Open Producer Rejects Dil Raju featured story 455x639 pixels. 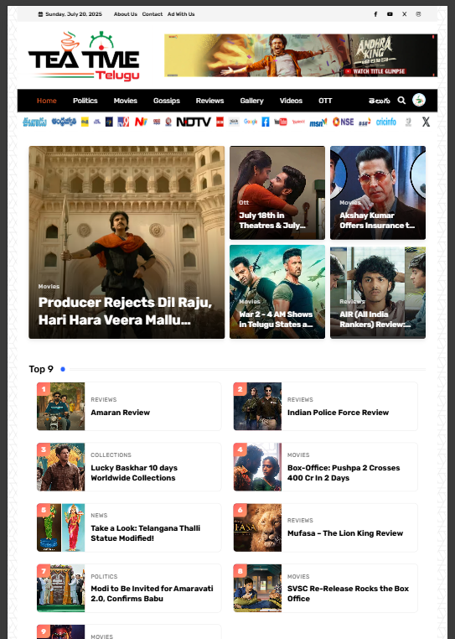point(127,242)
